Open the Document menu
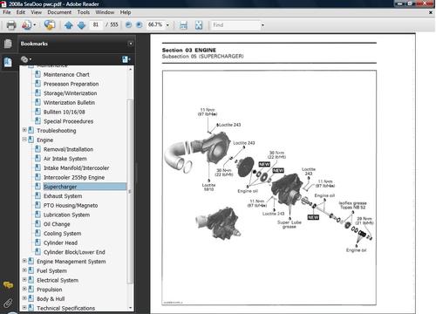 [59, 12]
